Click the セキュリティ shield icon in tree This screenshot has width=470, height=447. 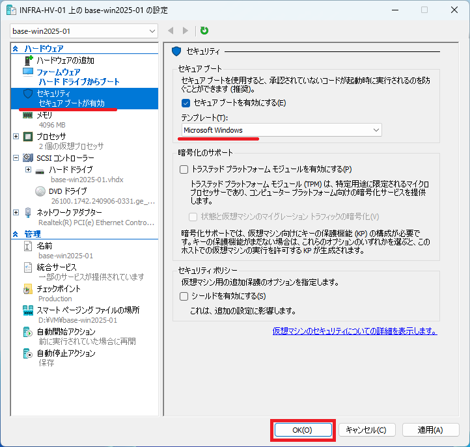(x=28, y=94)
